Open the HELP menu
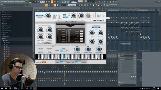The height and width of the screenshot is (90, 161). (23, 2)
